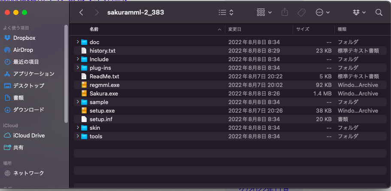Click the regmml.exe file name
This screenshot has height=191, width=391.
[104, 85]
